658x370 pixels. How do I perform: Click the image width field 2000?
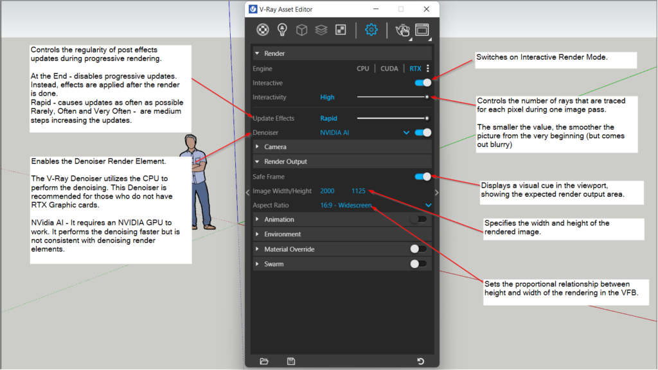(327, 191)
